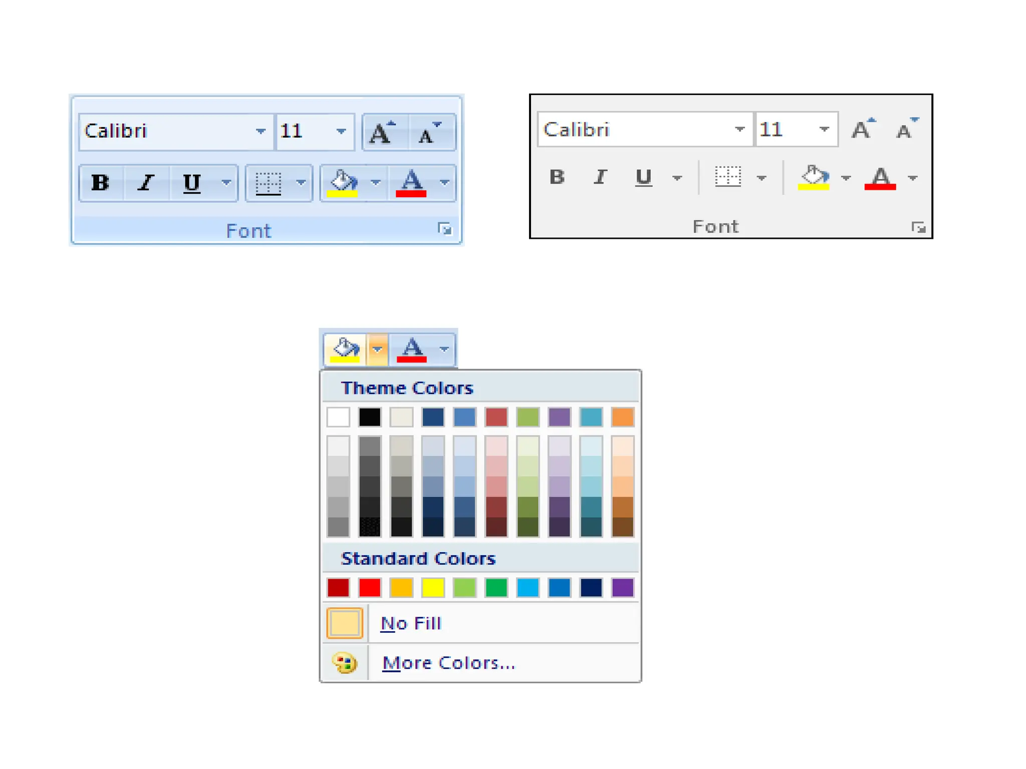
Task: Open the Fill Color dropdown arrow in the gray ribbon
Action: pyautogui.click(x=846, y=178)
